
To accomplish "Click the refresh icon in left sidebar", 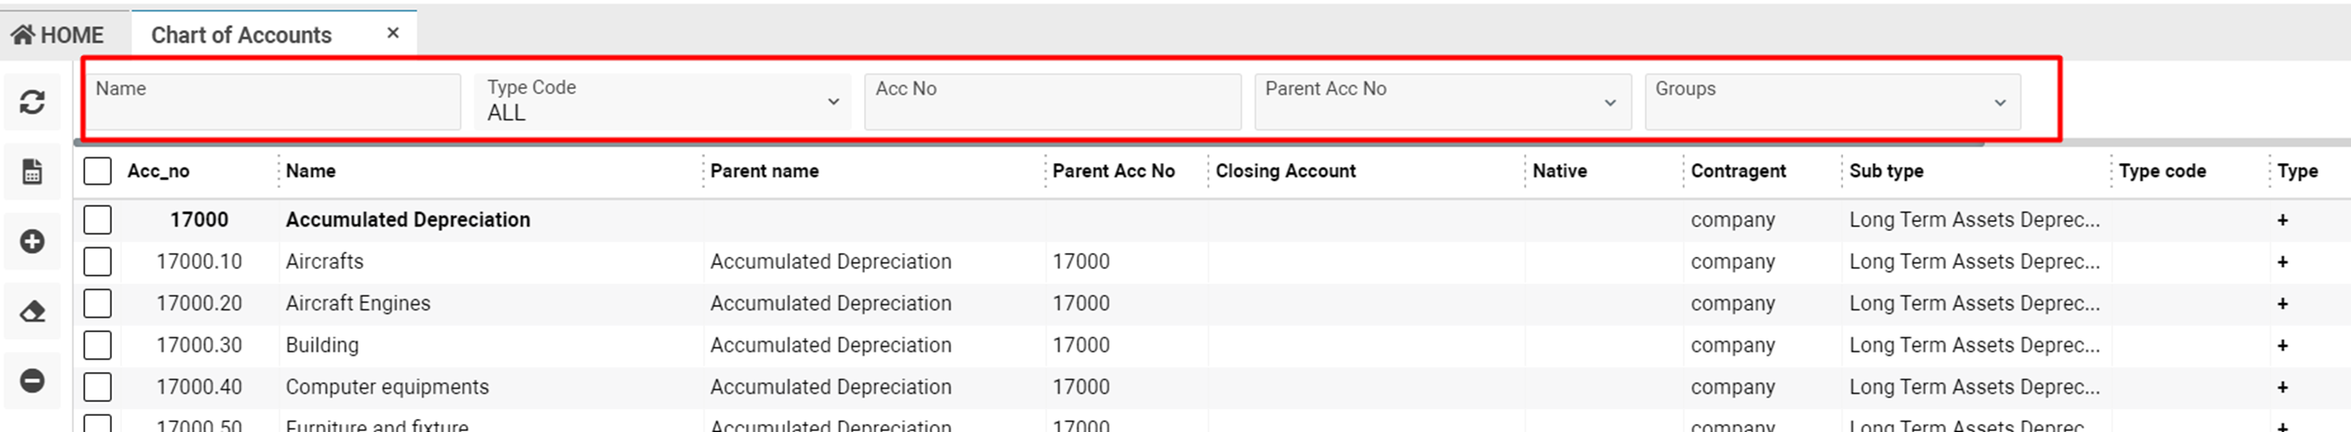I will 32,102.
